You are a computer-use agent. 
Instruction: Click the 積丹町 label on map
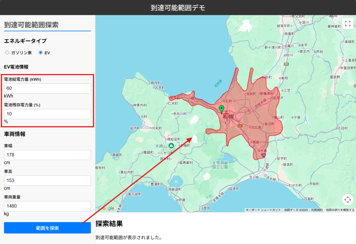[155, 83]
